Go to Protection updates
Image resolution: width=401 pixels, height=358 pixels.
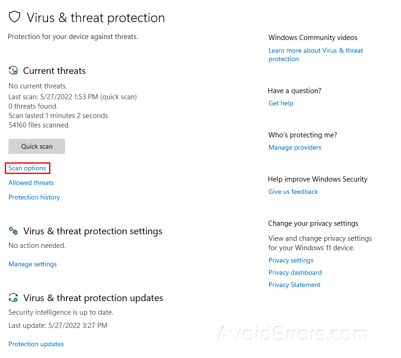(x=36, y=344)
